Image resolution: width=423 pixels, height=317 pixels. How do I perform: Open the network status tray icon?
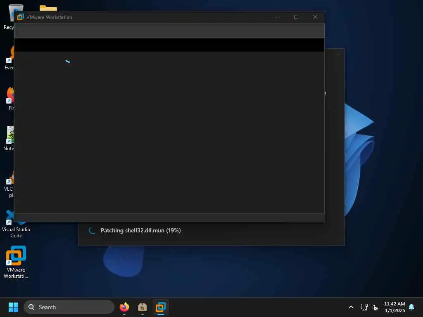pos(364,307)
